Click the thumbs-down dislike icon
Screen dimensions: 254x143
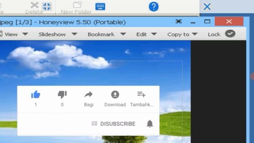point(62,95)
